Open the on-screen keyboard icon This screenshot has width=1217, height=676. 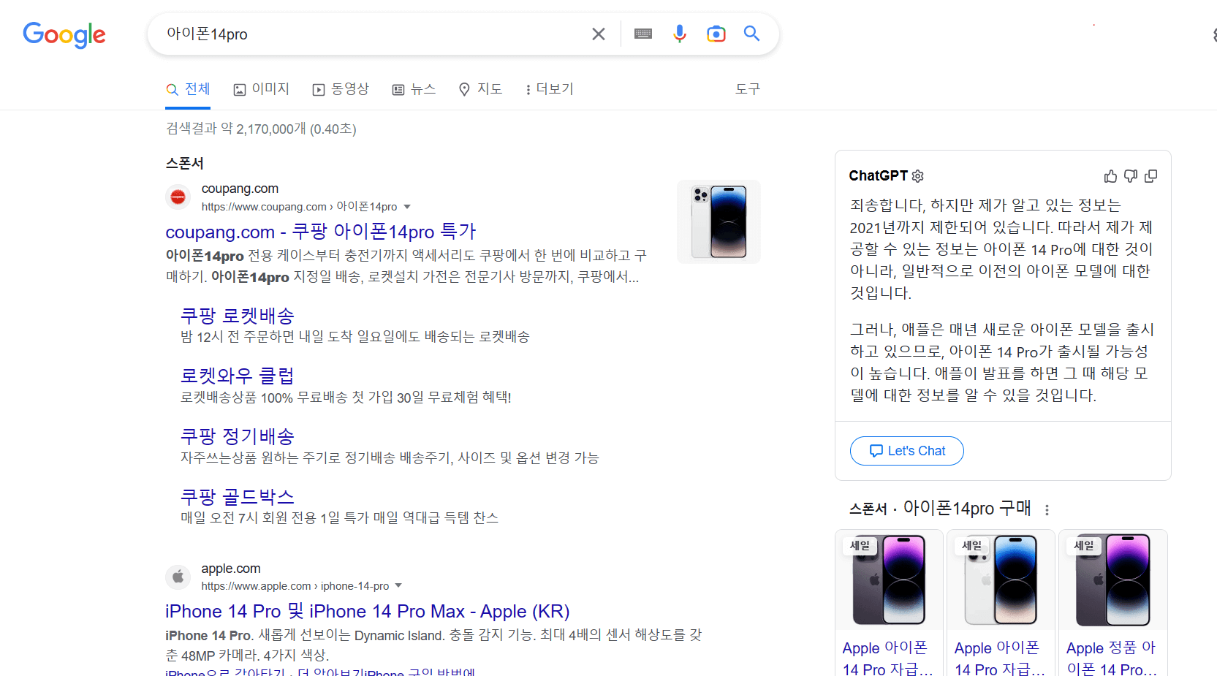click(642, 33)
